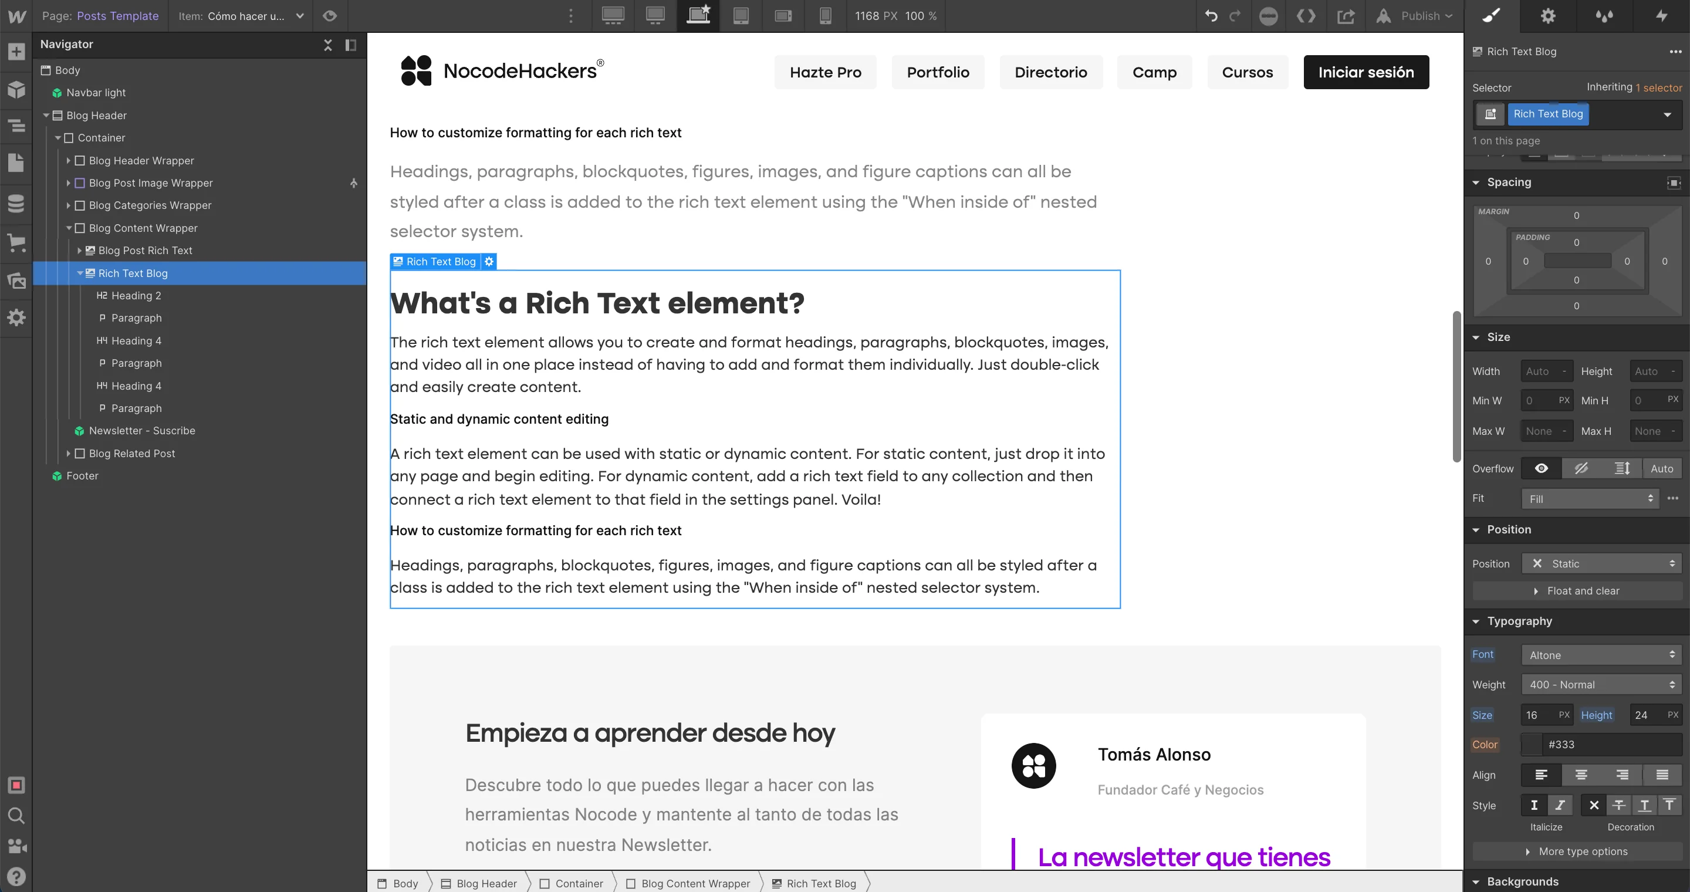1690x892 pixels.
Task: Open the Ecommerce cart panel
Action: [x=16, y=243]
